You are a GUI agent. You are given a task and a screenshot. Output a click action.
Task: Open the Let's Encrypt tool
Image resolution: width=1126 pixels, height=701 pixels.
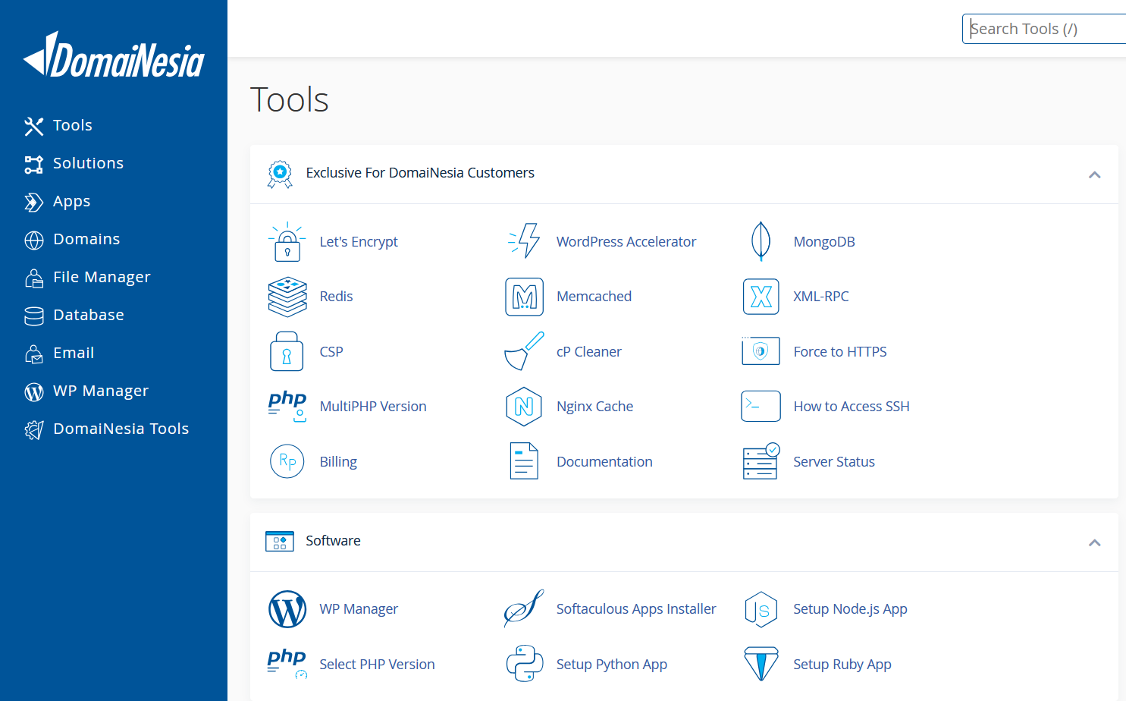tap(359, 241)
